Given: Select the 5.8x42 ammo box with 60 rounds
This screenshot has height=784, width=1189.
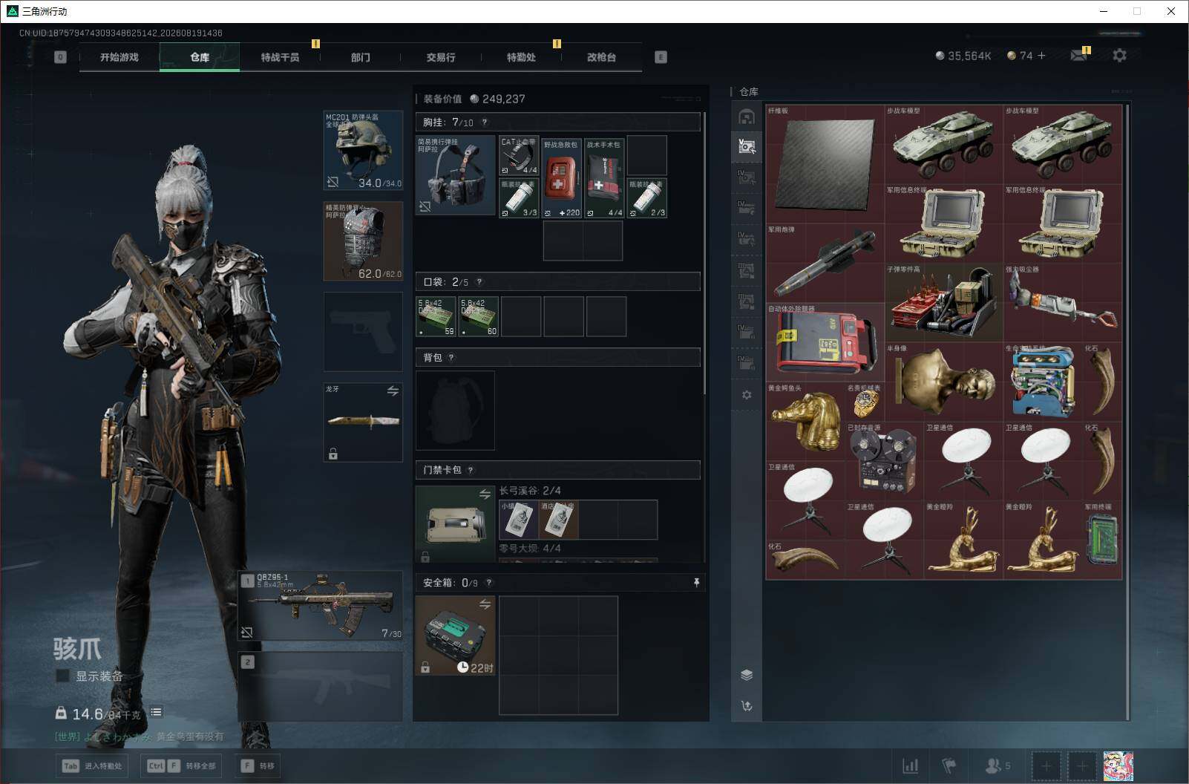Looking at the screenshot, I should pos(479,316).
